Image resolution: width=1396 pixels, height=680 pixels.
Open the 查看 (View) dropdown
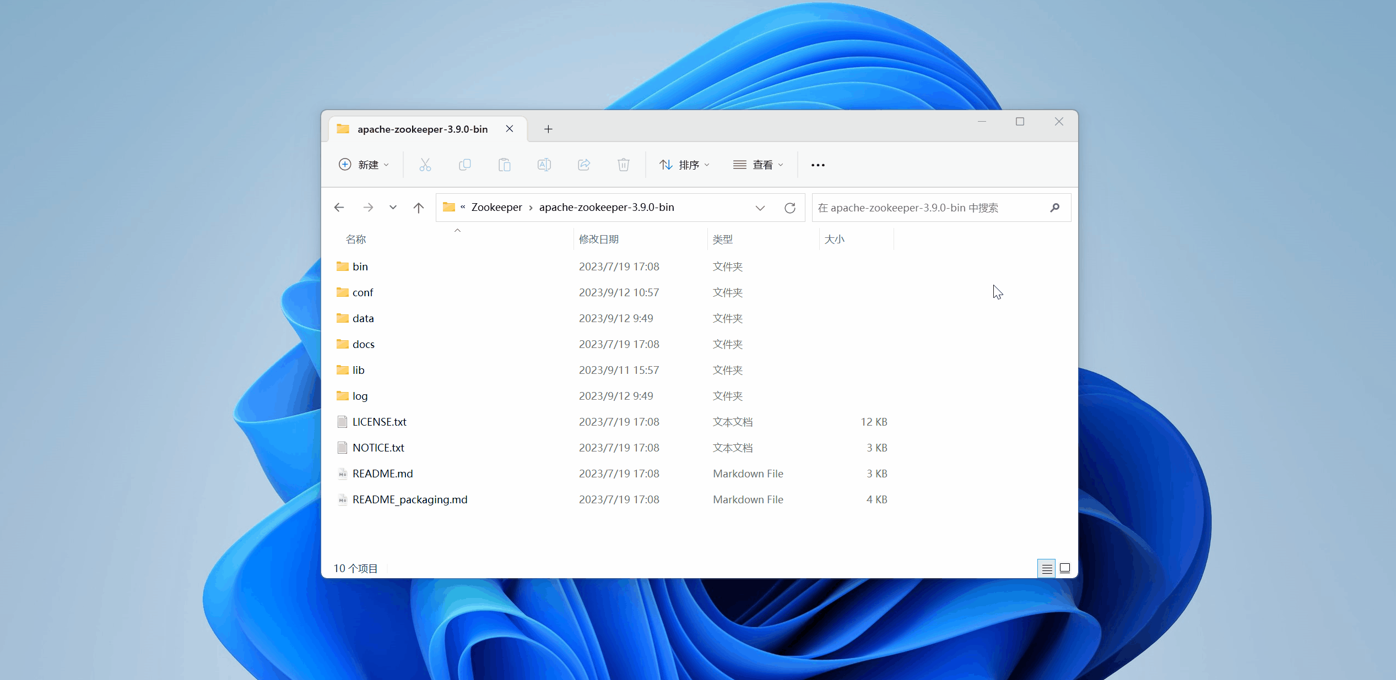coord(758,165)
